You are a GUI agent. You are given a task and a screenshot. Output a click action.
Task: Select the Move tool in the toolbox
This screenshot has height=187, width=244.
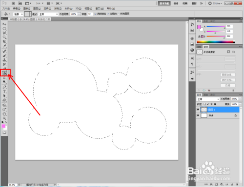click(4, 24)
